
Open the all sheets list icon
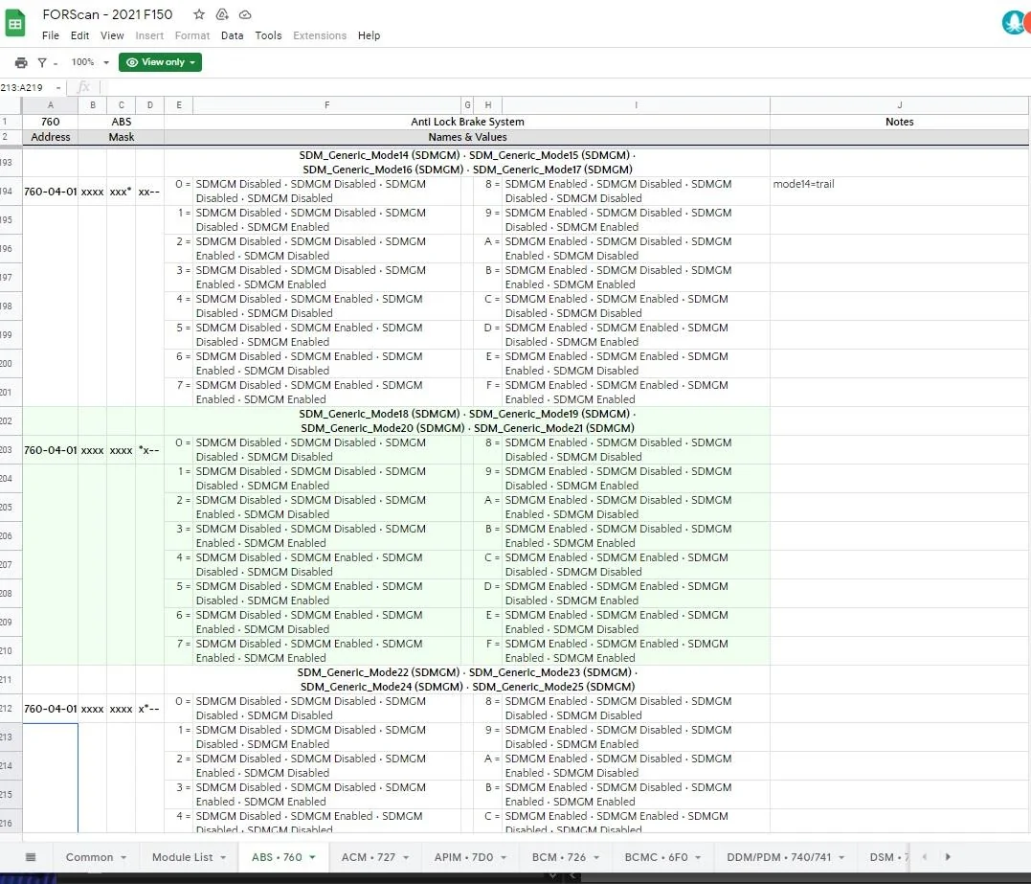point(31,857)
